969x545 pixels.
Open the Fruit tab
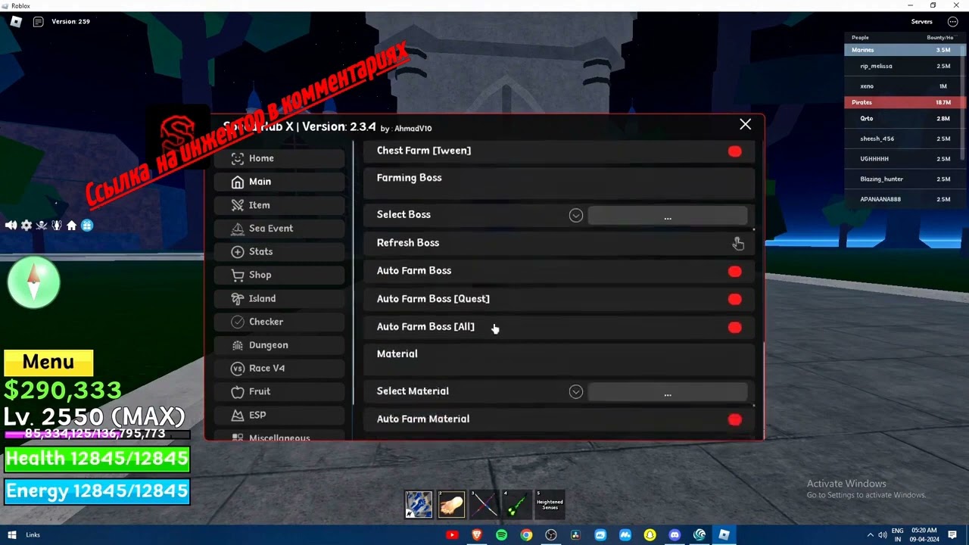coord(279,391)
